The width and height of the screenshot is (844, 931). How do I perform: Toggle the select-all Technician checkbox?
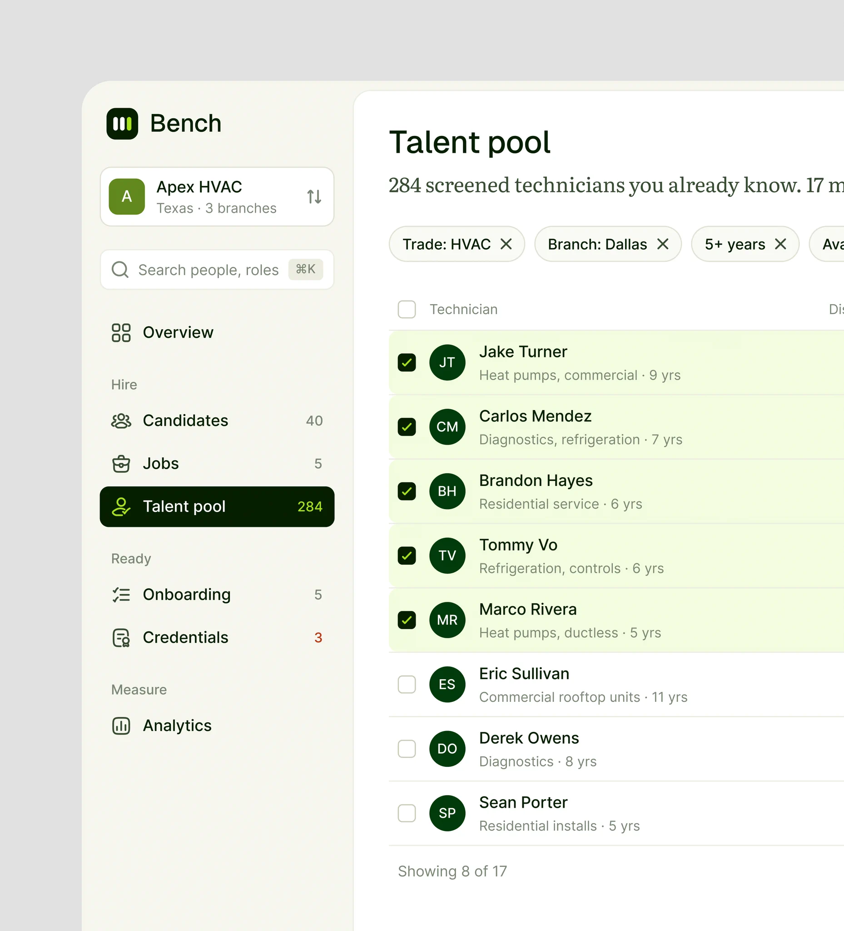pos(407,310)
